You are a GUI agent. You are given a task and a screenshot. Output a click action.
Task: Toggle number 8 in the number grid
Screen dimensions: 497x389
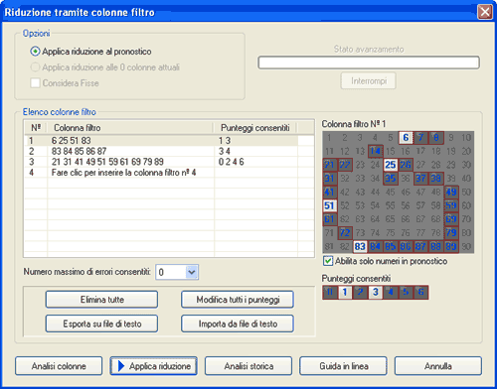pos(436,138)
